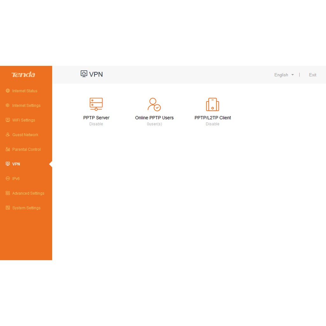Click the PPTP Server label
Screen dimensions: 326x326
pyautogui.click(x=96, y=118)
